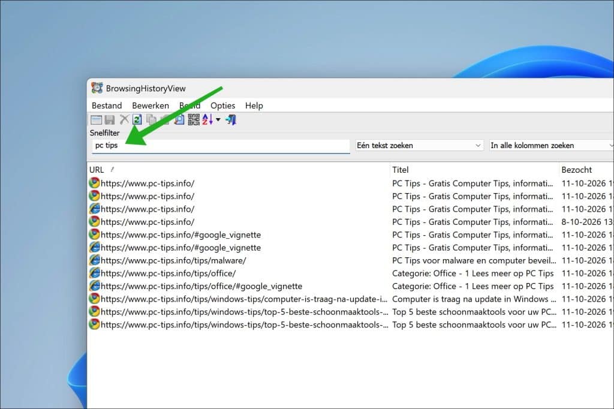Screen dimensions: 614x409
Task: Select the URL ending in tips/office/
Action: tap(168, 273)
